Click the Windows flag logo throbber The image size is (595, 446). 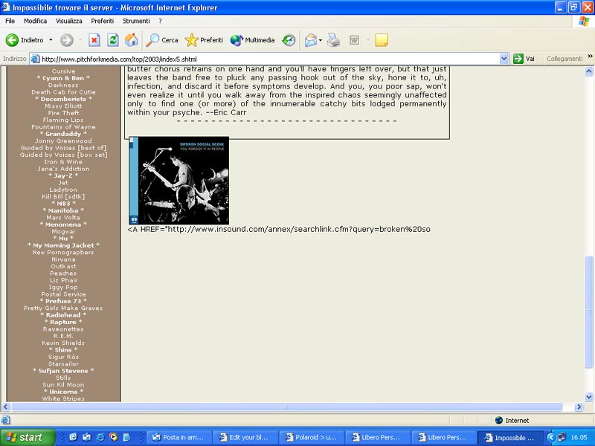click(x=584, y=22)
